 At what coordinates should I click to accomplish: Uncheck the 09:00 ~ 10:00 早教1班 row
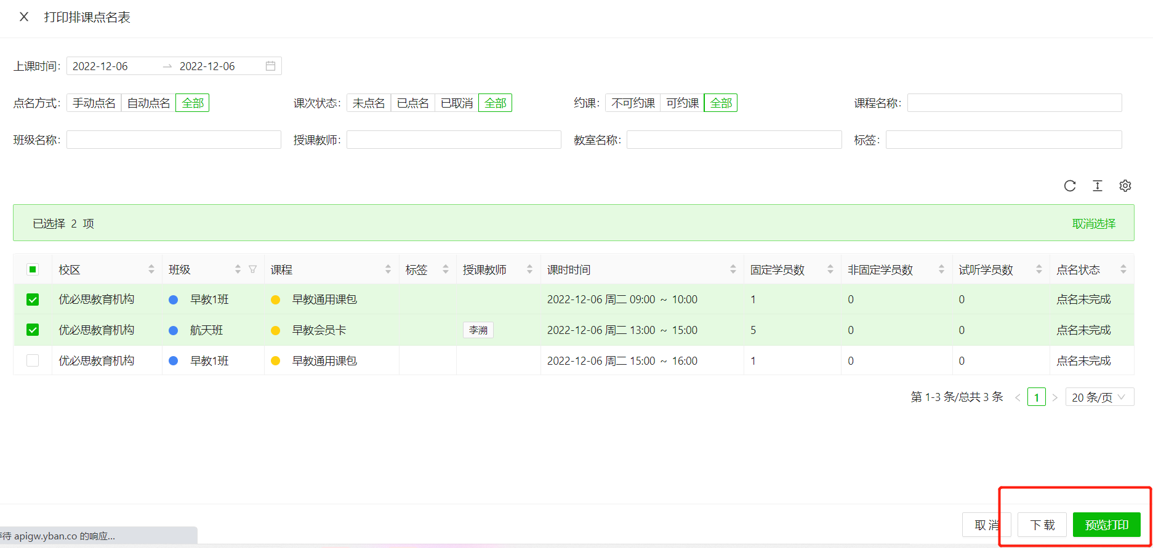pos(33,300)
